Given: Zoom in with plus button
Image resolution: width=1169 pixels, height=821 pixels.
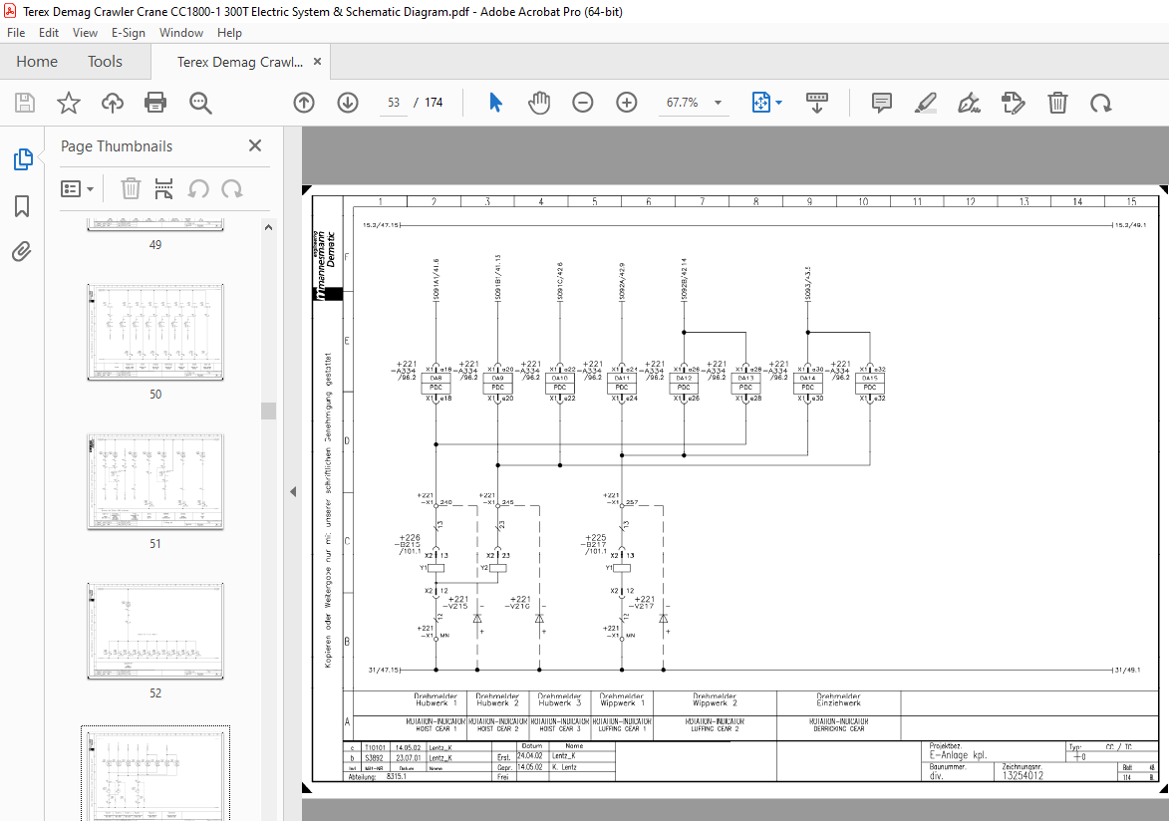Looking at the screenshot, I should pyautogui.click(x=626, y=103).
